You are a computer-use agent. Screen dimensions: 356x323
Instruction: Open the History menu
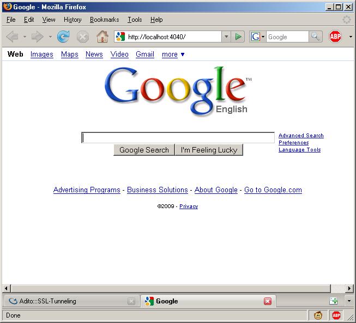73,20
